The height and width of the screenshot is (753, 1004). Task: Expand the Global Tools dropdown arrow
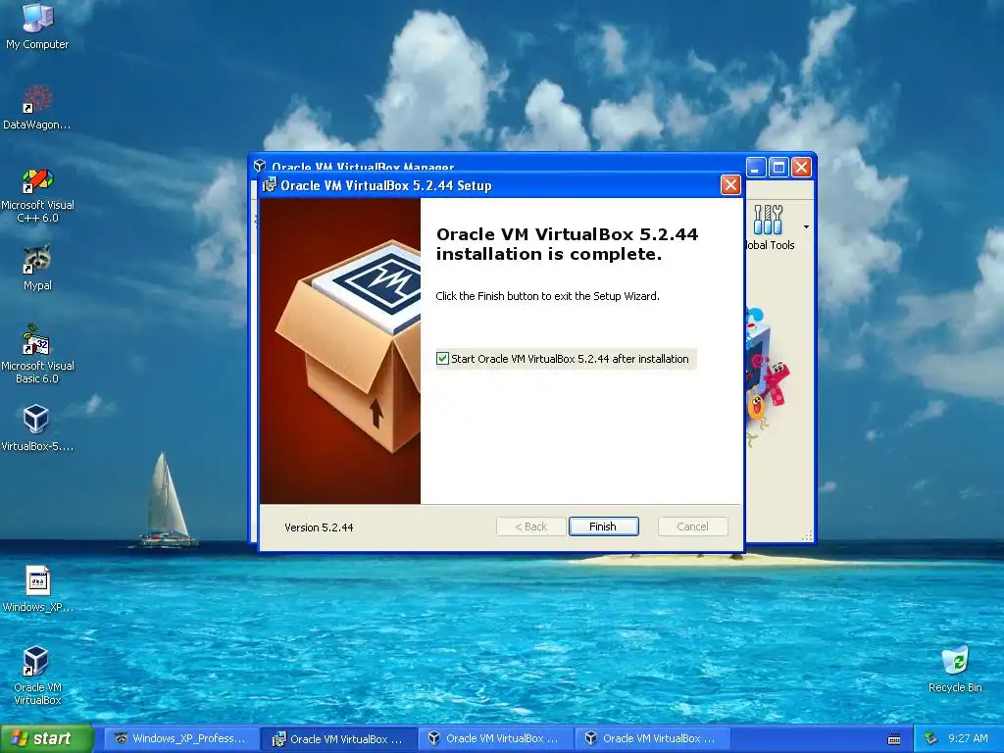806,226
